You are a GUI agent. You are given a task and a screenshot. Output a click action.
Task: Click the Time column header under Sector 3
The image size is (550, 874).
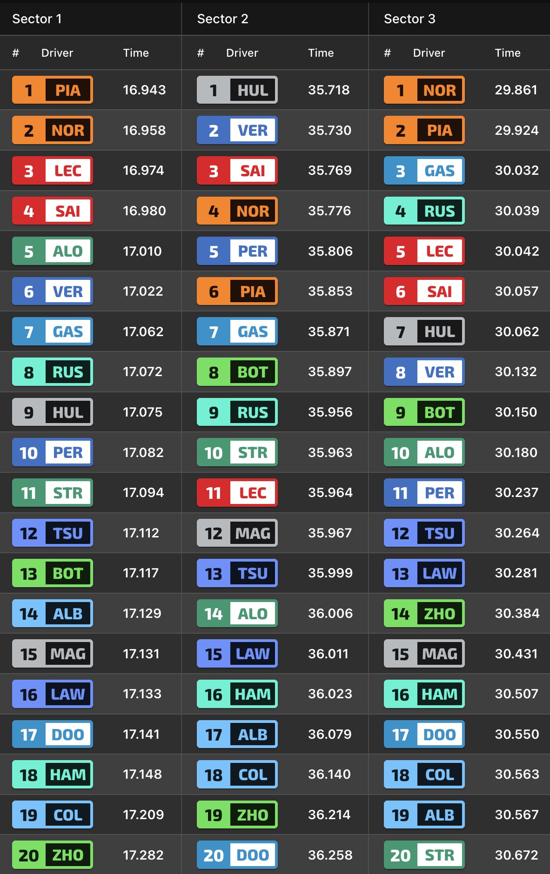click(x=508, y=53)
